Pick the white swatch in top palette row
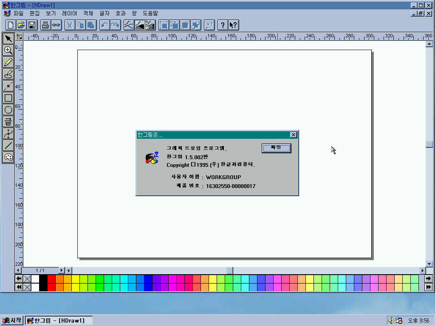The image size is (435, 326). pos(35,279)
